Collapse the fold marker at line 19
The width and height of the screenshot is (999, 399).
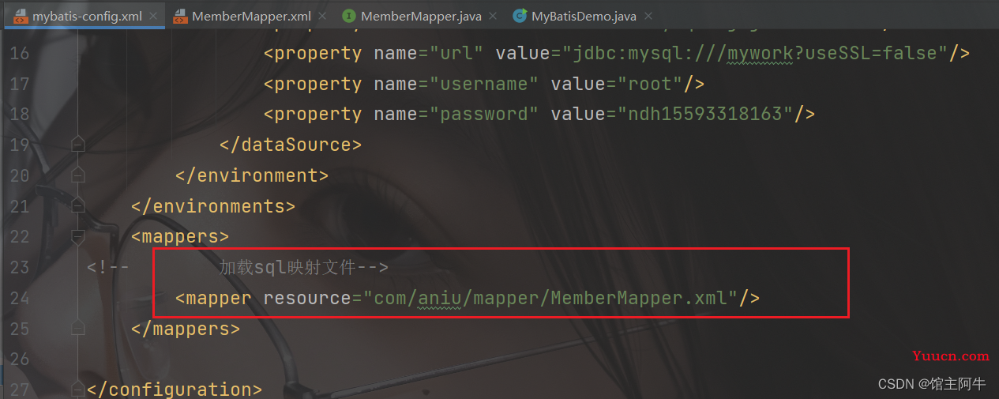(77, 145)
